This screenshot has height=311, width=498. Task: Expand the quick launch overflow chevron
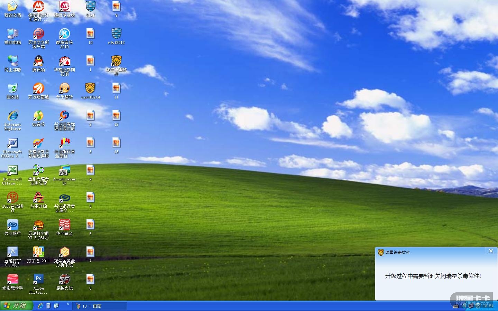(x=68, y=304)
